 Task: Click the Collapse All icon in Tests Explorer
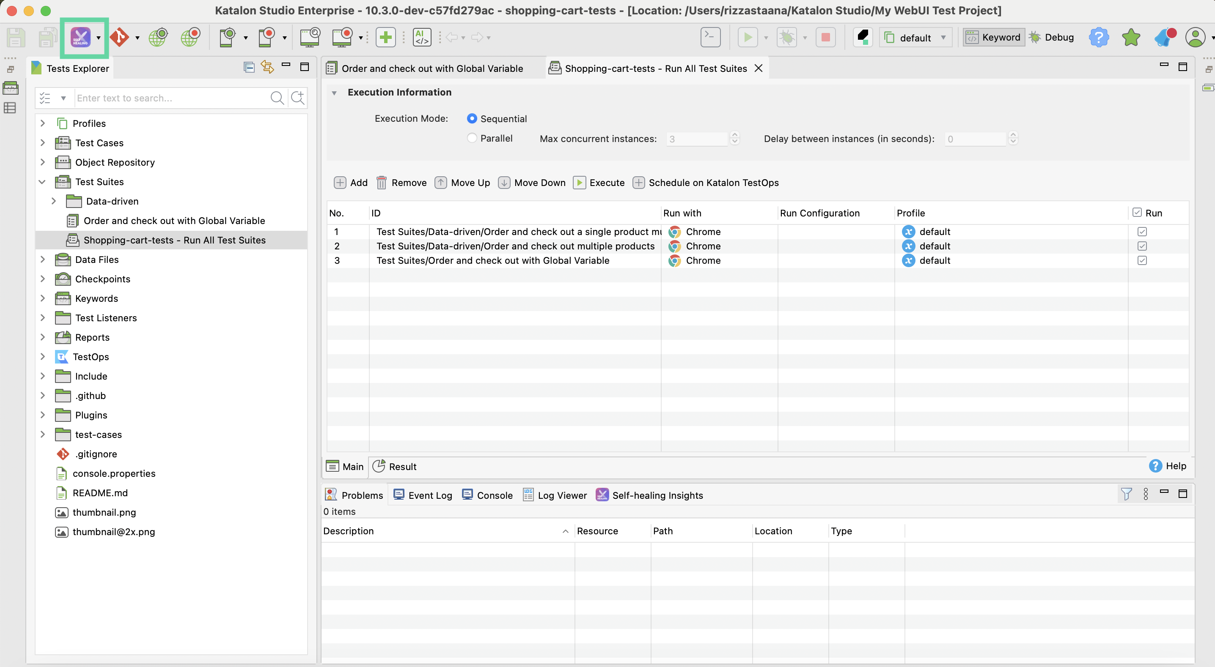click(x=249, y=67)
